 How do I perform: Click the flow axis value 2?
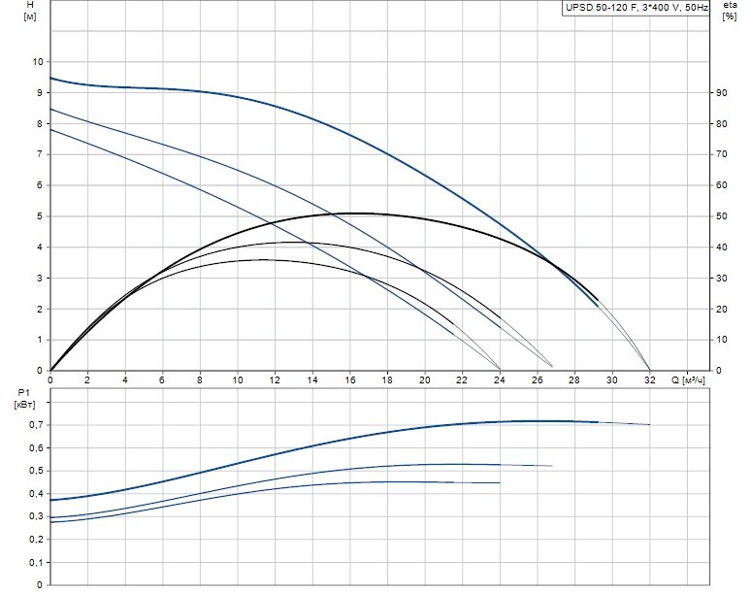[x=87, y=380]
